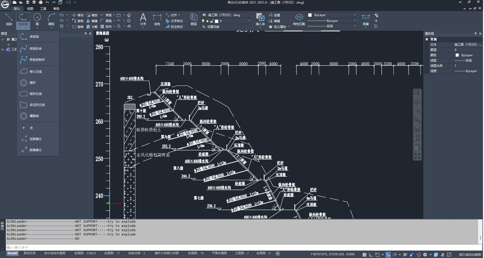Viewport: 484px width, 258px height.
Task: Open the quick access toolbar customize arrow
Action: 75,3
